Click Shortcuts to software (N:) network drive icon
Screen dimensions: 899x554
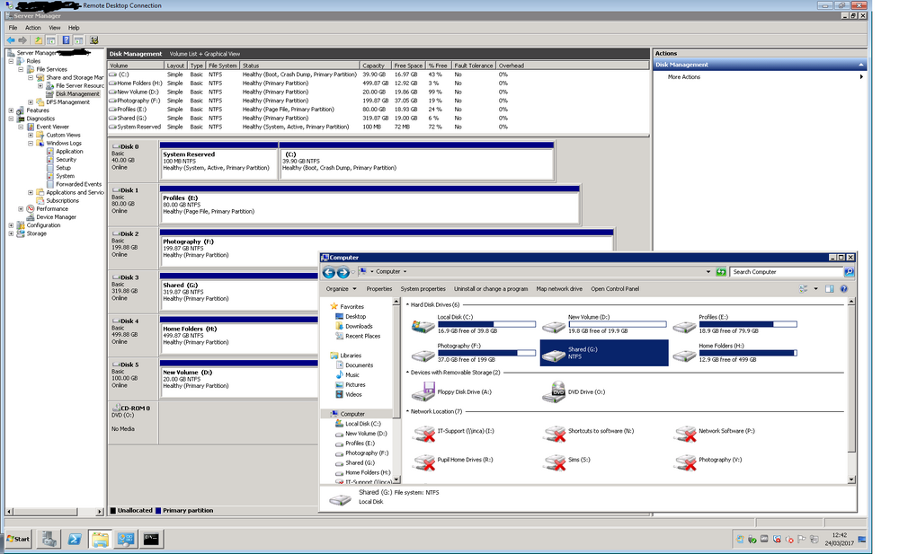(555, 434)
